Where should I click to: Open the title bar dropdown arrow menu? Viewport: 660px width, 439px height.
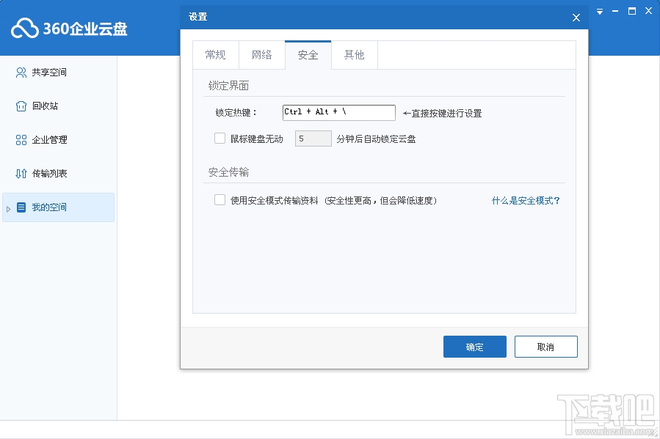point(599,11)
